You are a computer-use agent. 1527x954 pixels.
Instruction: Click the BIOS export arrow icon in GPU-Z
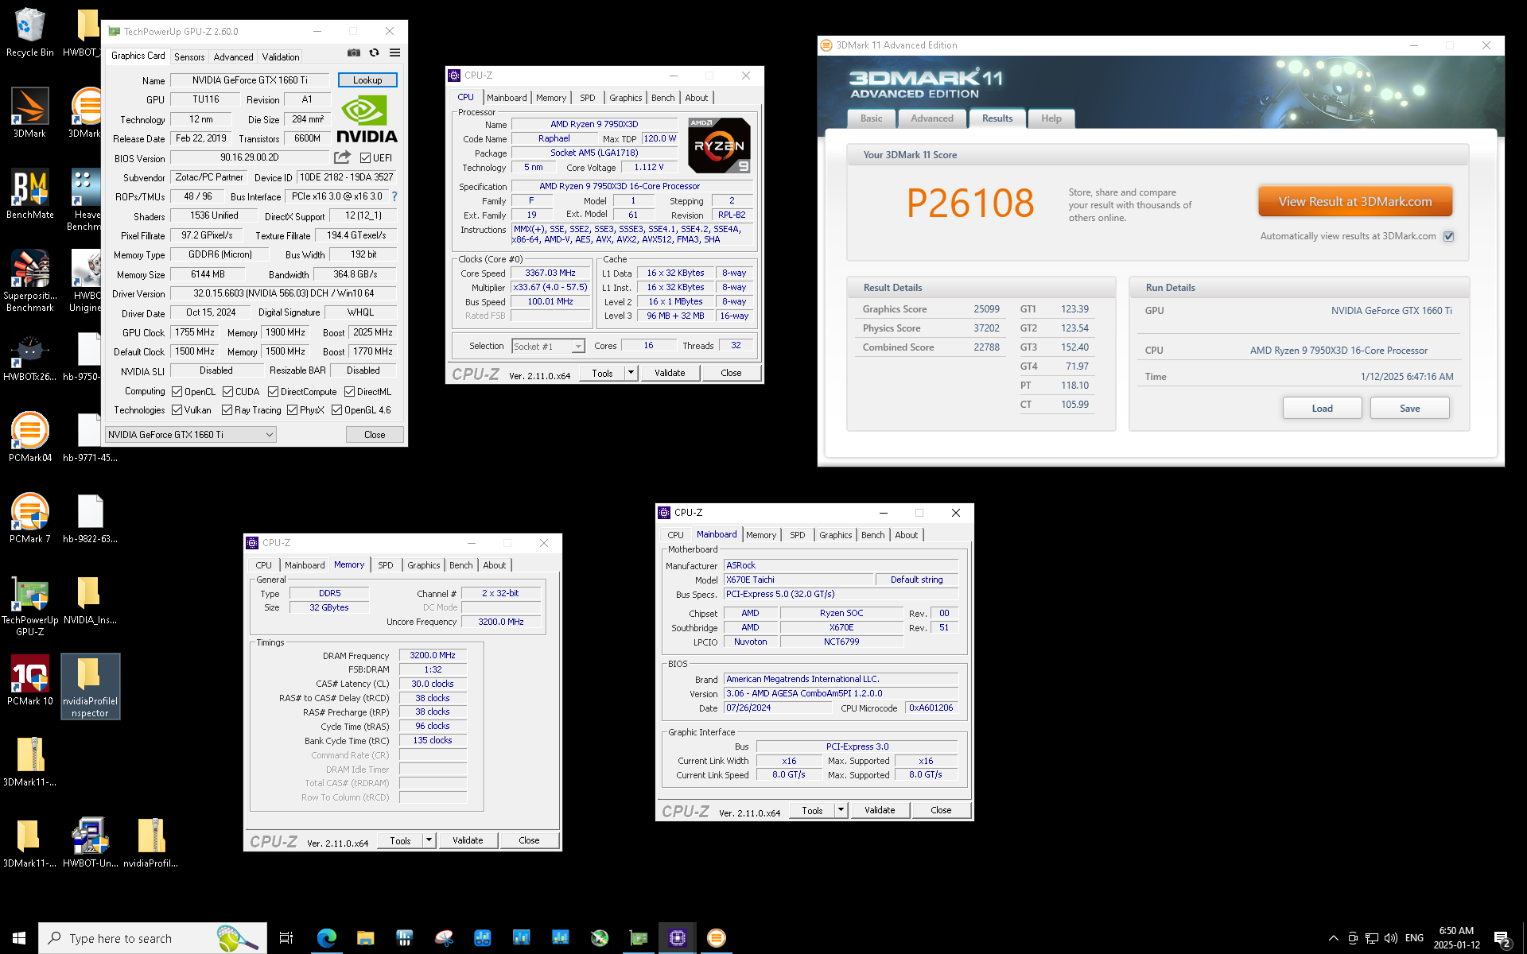tap(342, 157)
